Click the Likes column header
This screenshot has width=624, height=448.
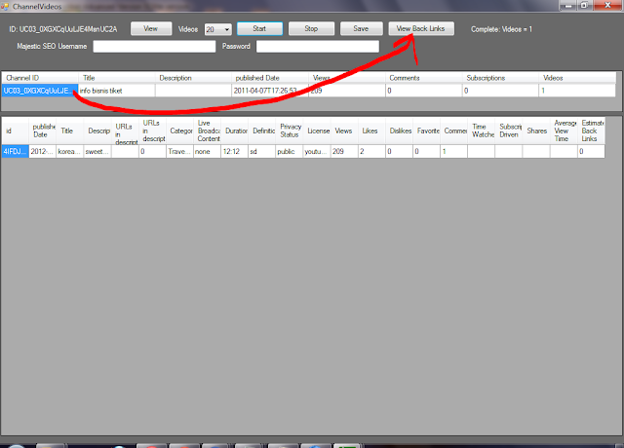point(371,131)
